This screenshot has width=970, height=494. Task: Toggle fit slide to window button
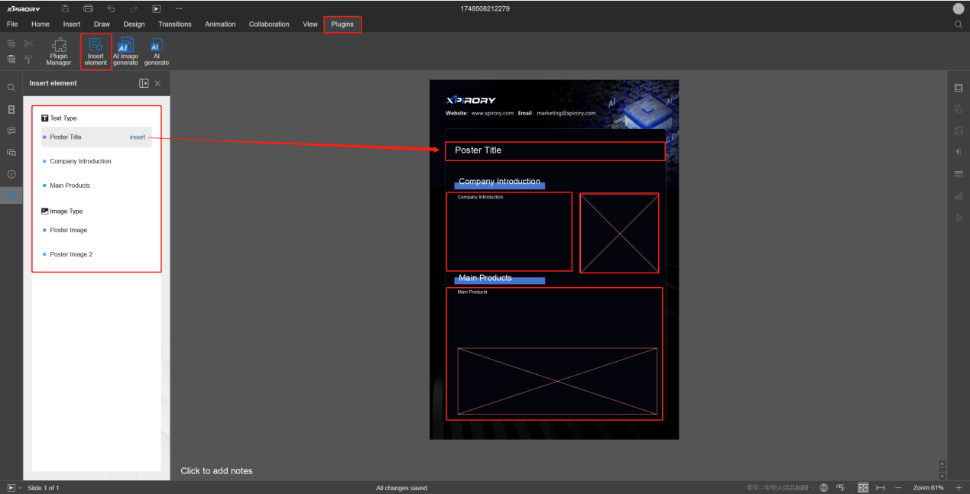click(x=863, y=487)
